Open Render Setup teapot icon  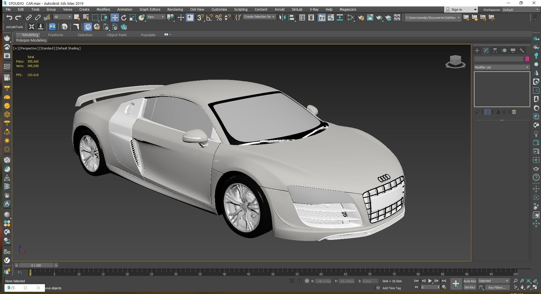point(361,18)
